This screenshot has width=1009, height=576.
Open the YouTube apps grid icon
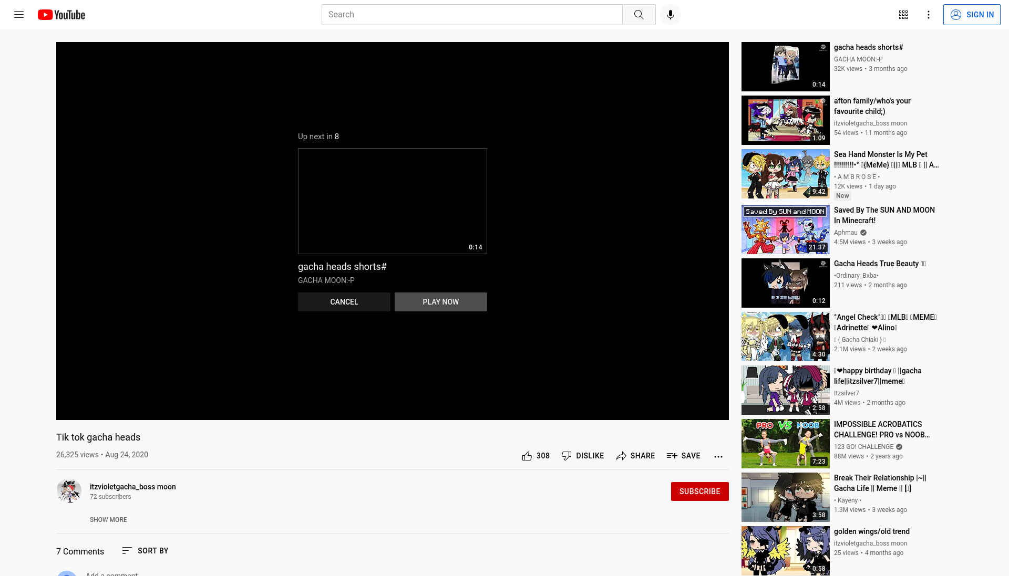tap(903, 15)
